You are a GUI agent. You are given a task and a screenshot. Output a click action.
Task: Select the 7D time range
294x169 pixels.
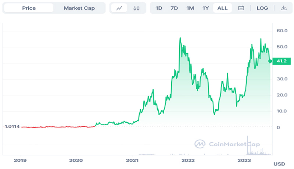tap(174, 8)
